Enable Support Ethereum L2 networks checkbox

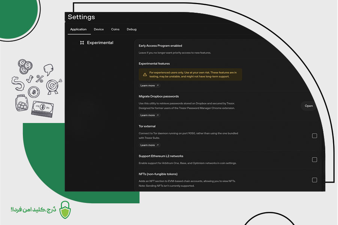314,160
